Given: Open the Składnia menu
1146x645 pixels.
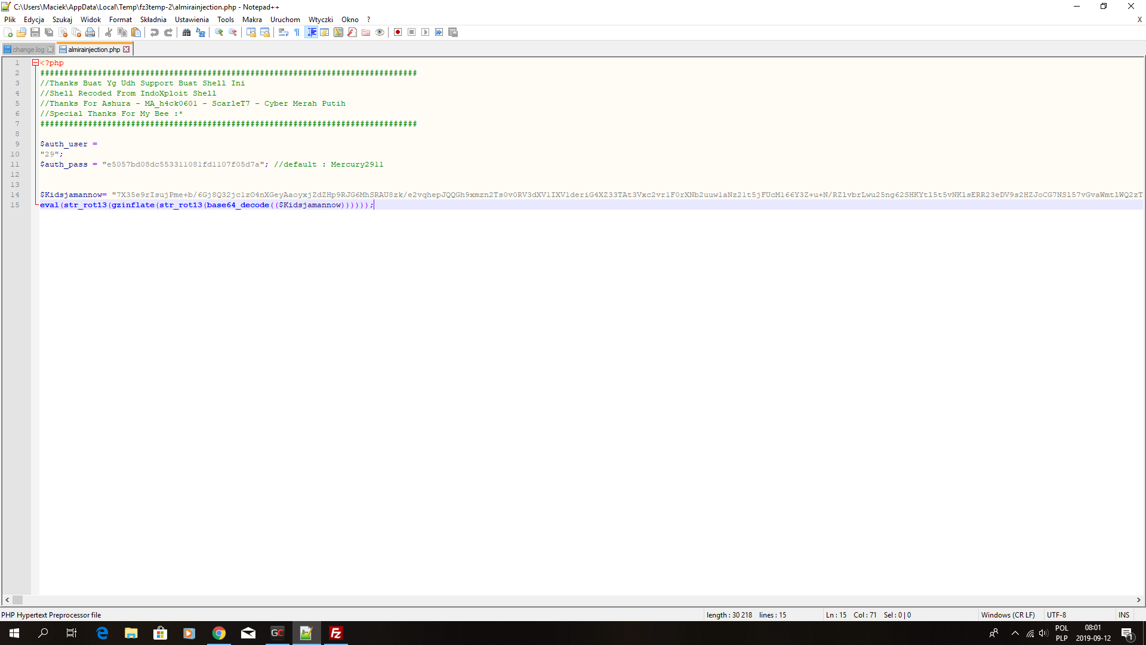Looking at the screenshot, I should coord(153,20).
